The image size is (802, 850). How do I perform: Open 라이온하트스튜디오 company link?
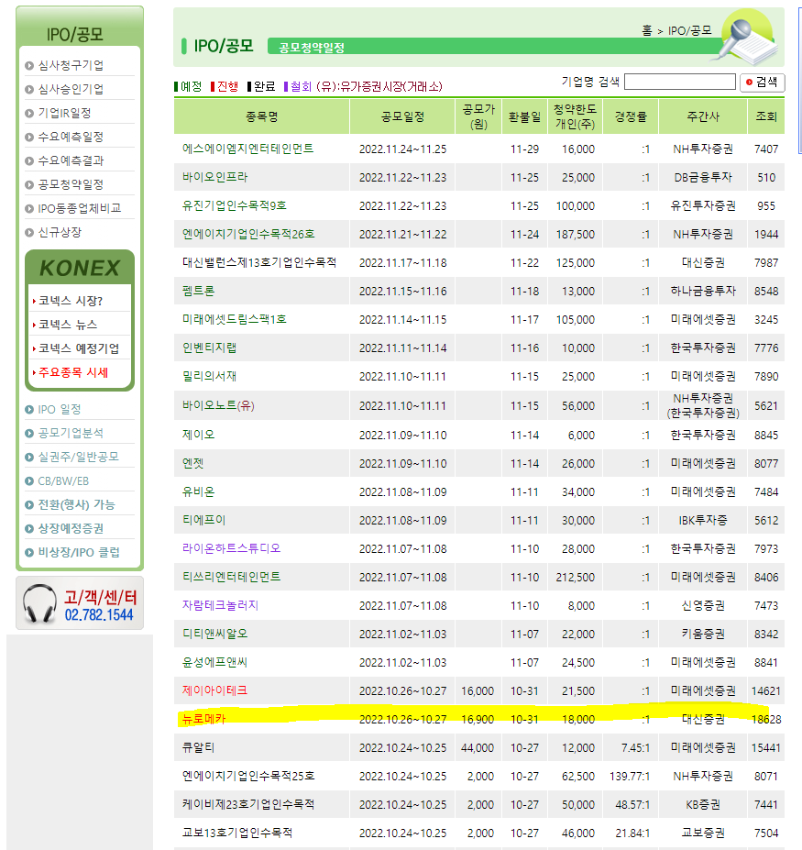click(x=231, y=548)
